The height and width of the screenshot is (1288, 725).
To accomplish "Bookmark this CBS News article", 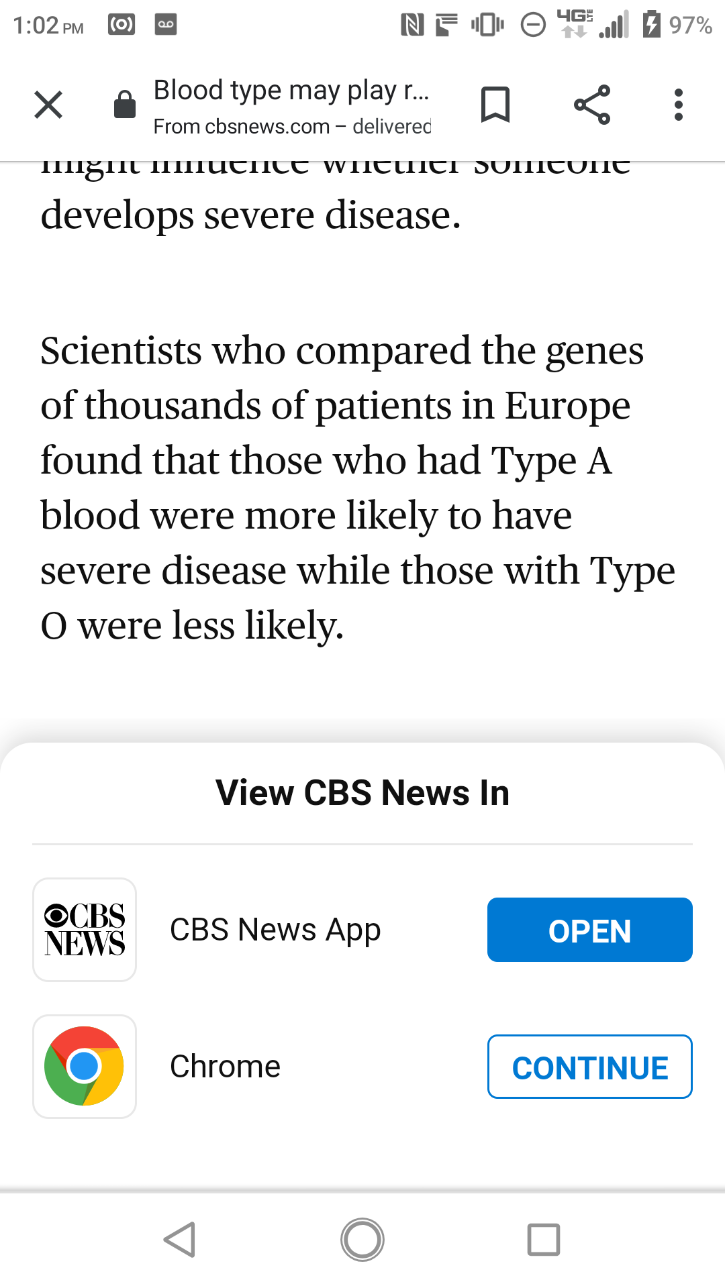I will click(495, 105).
